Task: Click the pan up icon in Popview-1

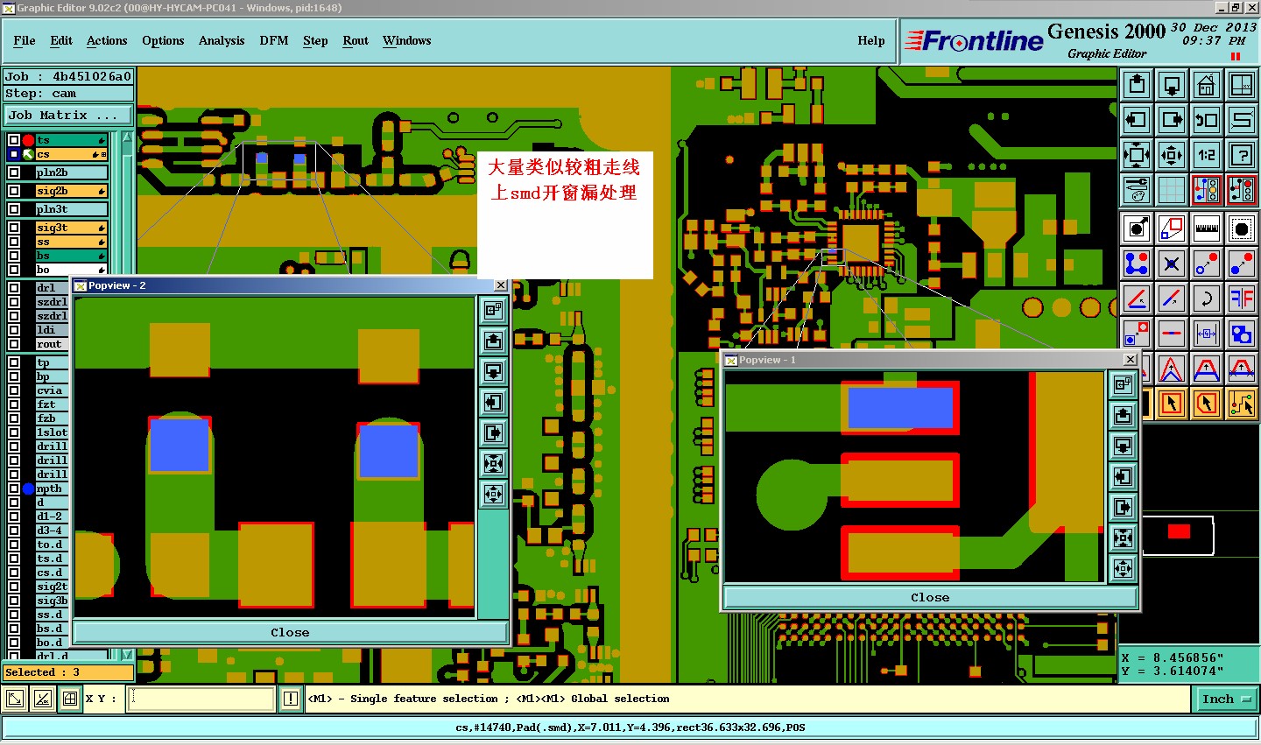Action: click(1124, 415)
